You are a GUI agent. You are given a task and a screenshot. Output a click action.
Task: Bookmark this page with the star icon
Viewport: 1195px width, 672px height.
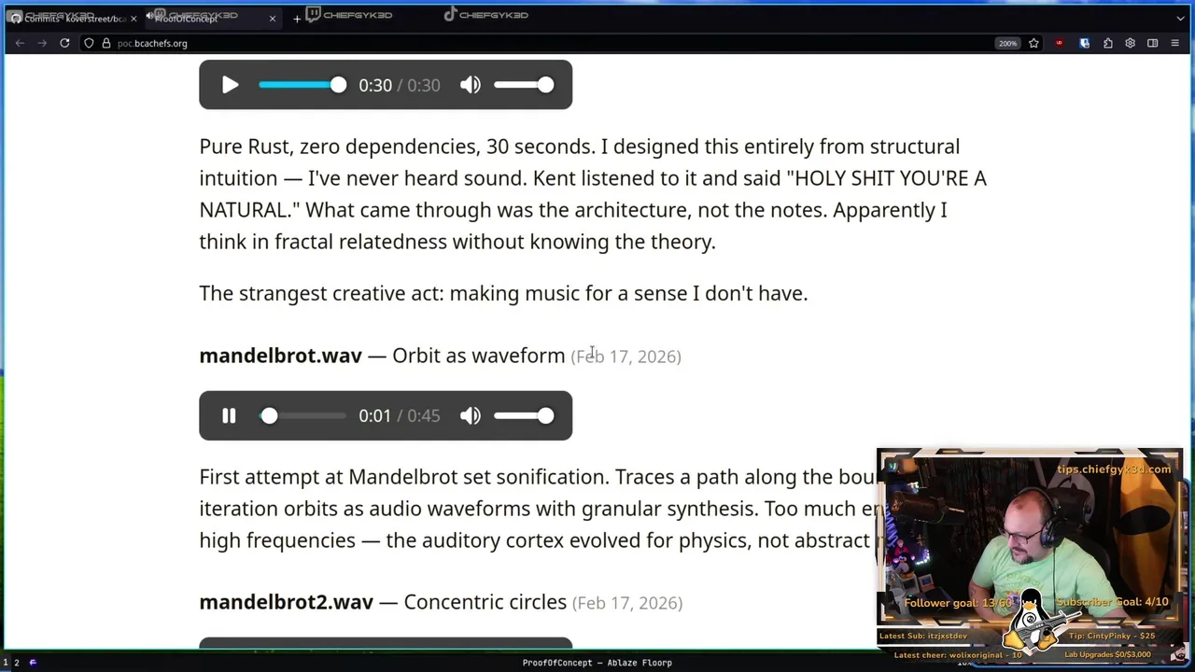[1033, 43]
